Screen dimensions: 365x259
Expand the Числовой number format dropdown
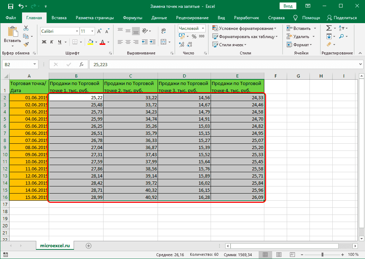point(203,28)
